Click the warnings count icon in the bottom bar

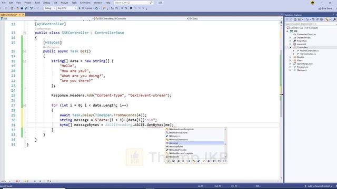pos(26,181)
